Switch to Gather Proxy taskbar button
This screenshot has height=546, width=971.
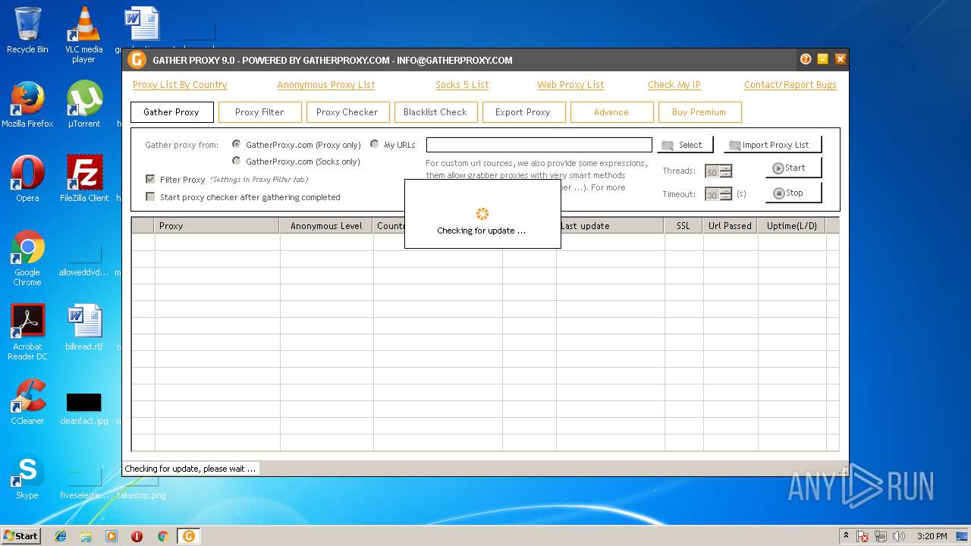pos(188,536)
